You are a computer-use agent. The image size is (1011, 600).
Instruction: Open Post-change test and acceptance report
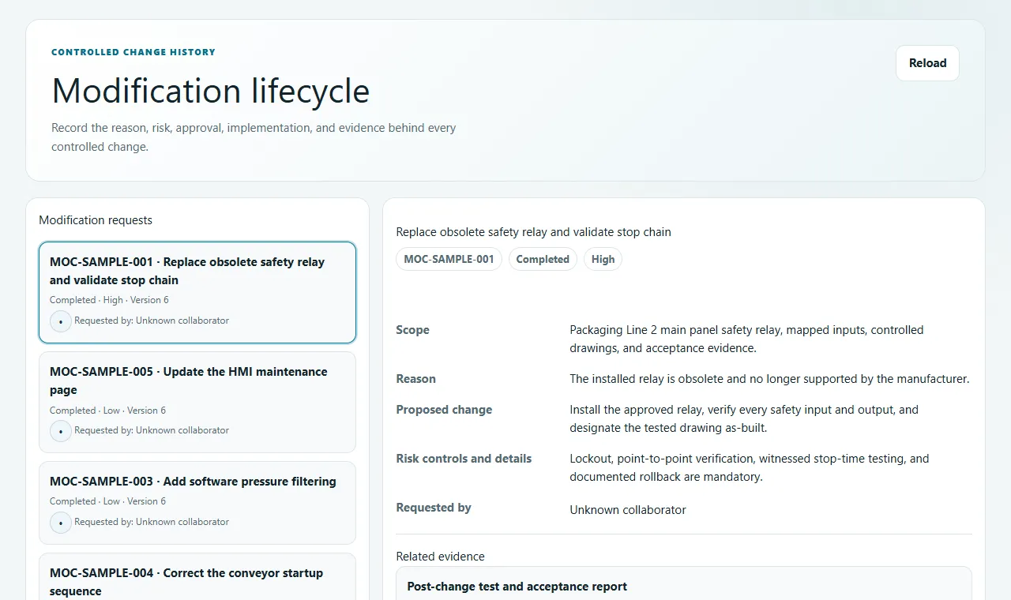pyautogui.click(x=684, y=583)
